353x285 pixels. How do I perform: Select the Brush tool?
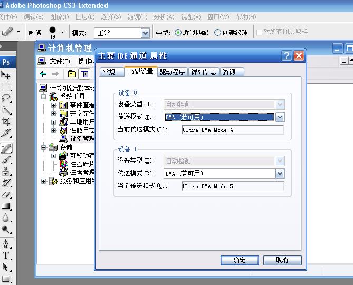[x=6, y=160]
